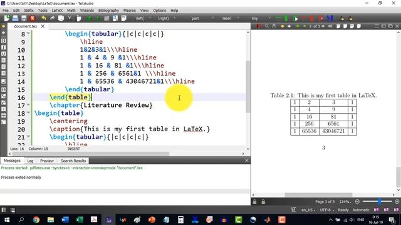Stop compilation with the red X icon
The image size is (401, 225).
(x=32, y=18)
